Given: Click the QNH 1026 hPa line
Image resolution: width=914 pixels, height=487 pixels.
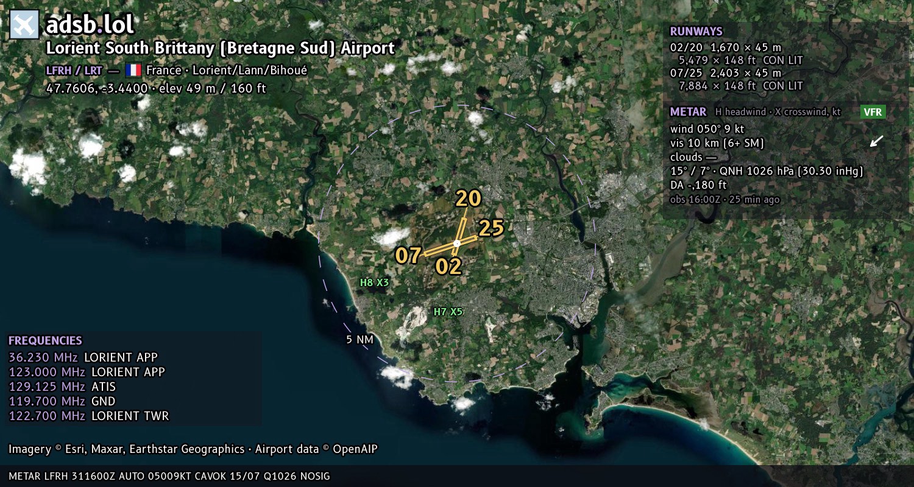Looking at the screenshot, I should pyautogui.click(x=767, y=171).
